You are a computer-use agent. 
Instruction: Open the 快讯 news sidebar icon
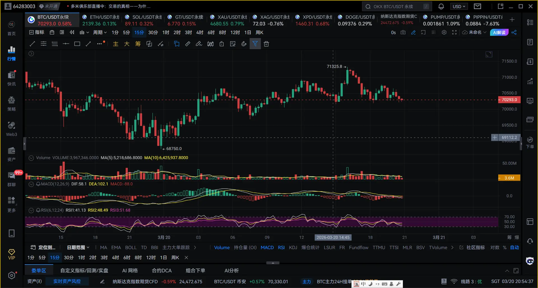11,79
